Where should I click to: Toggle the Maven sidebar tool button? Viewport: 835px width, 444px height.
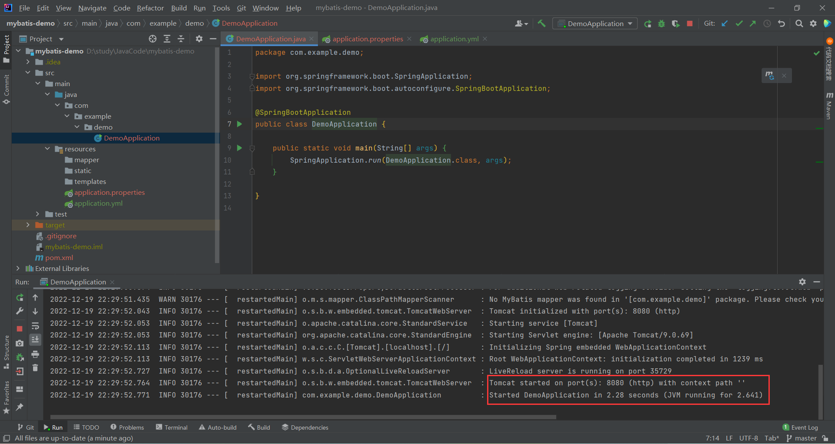pyautogui.click(x=829, y=106)
